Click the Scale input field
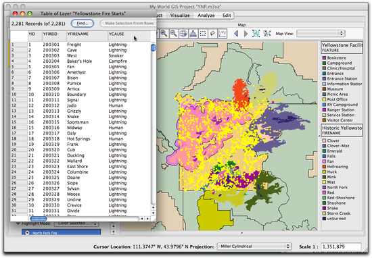The image size is (372, 258). [341, 247]
